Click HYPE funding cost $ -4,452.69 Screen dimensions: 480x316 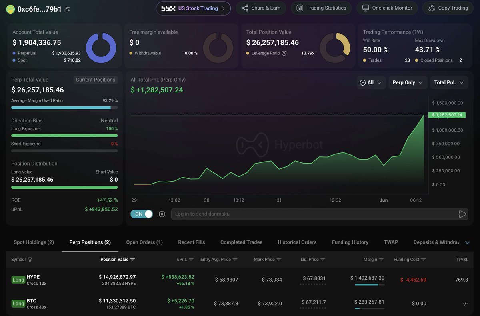click(x=413, y=280)
